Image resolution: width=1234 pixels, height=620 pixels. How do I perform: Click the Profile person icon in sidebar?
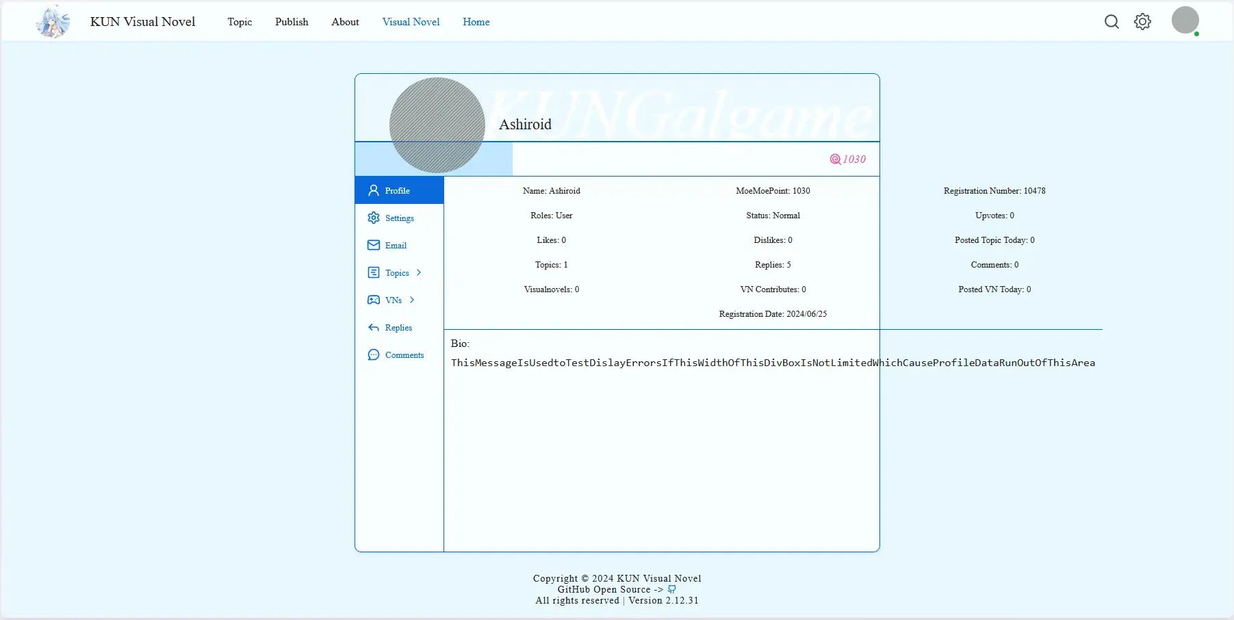tap(374, 190)
